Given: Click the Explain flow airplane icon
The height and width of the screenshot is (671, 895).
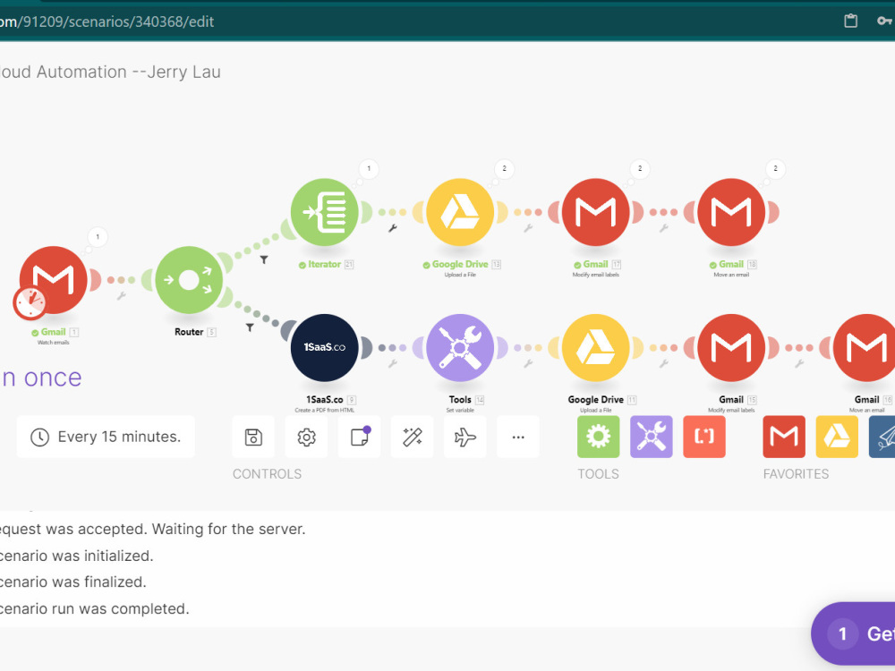Looking at the screenshot, I should [465, 437].
